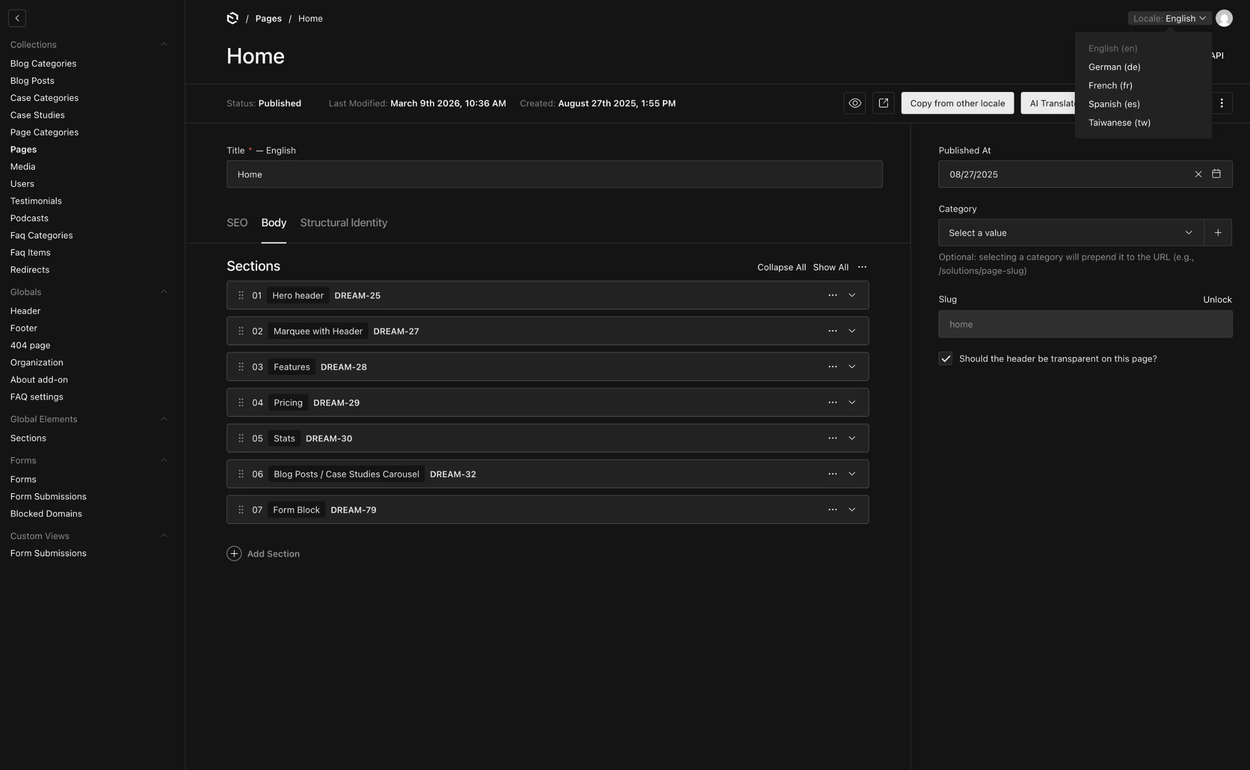Switch locale to German (de)
This screenshot has height=770, width=1250.
(x=1114, y=67)
